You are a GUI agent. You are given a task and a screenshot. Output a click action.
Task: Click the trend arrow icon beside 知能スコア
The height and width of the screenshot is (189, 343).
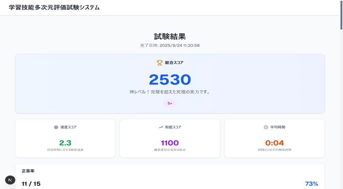161,127
